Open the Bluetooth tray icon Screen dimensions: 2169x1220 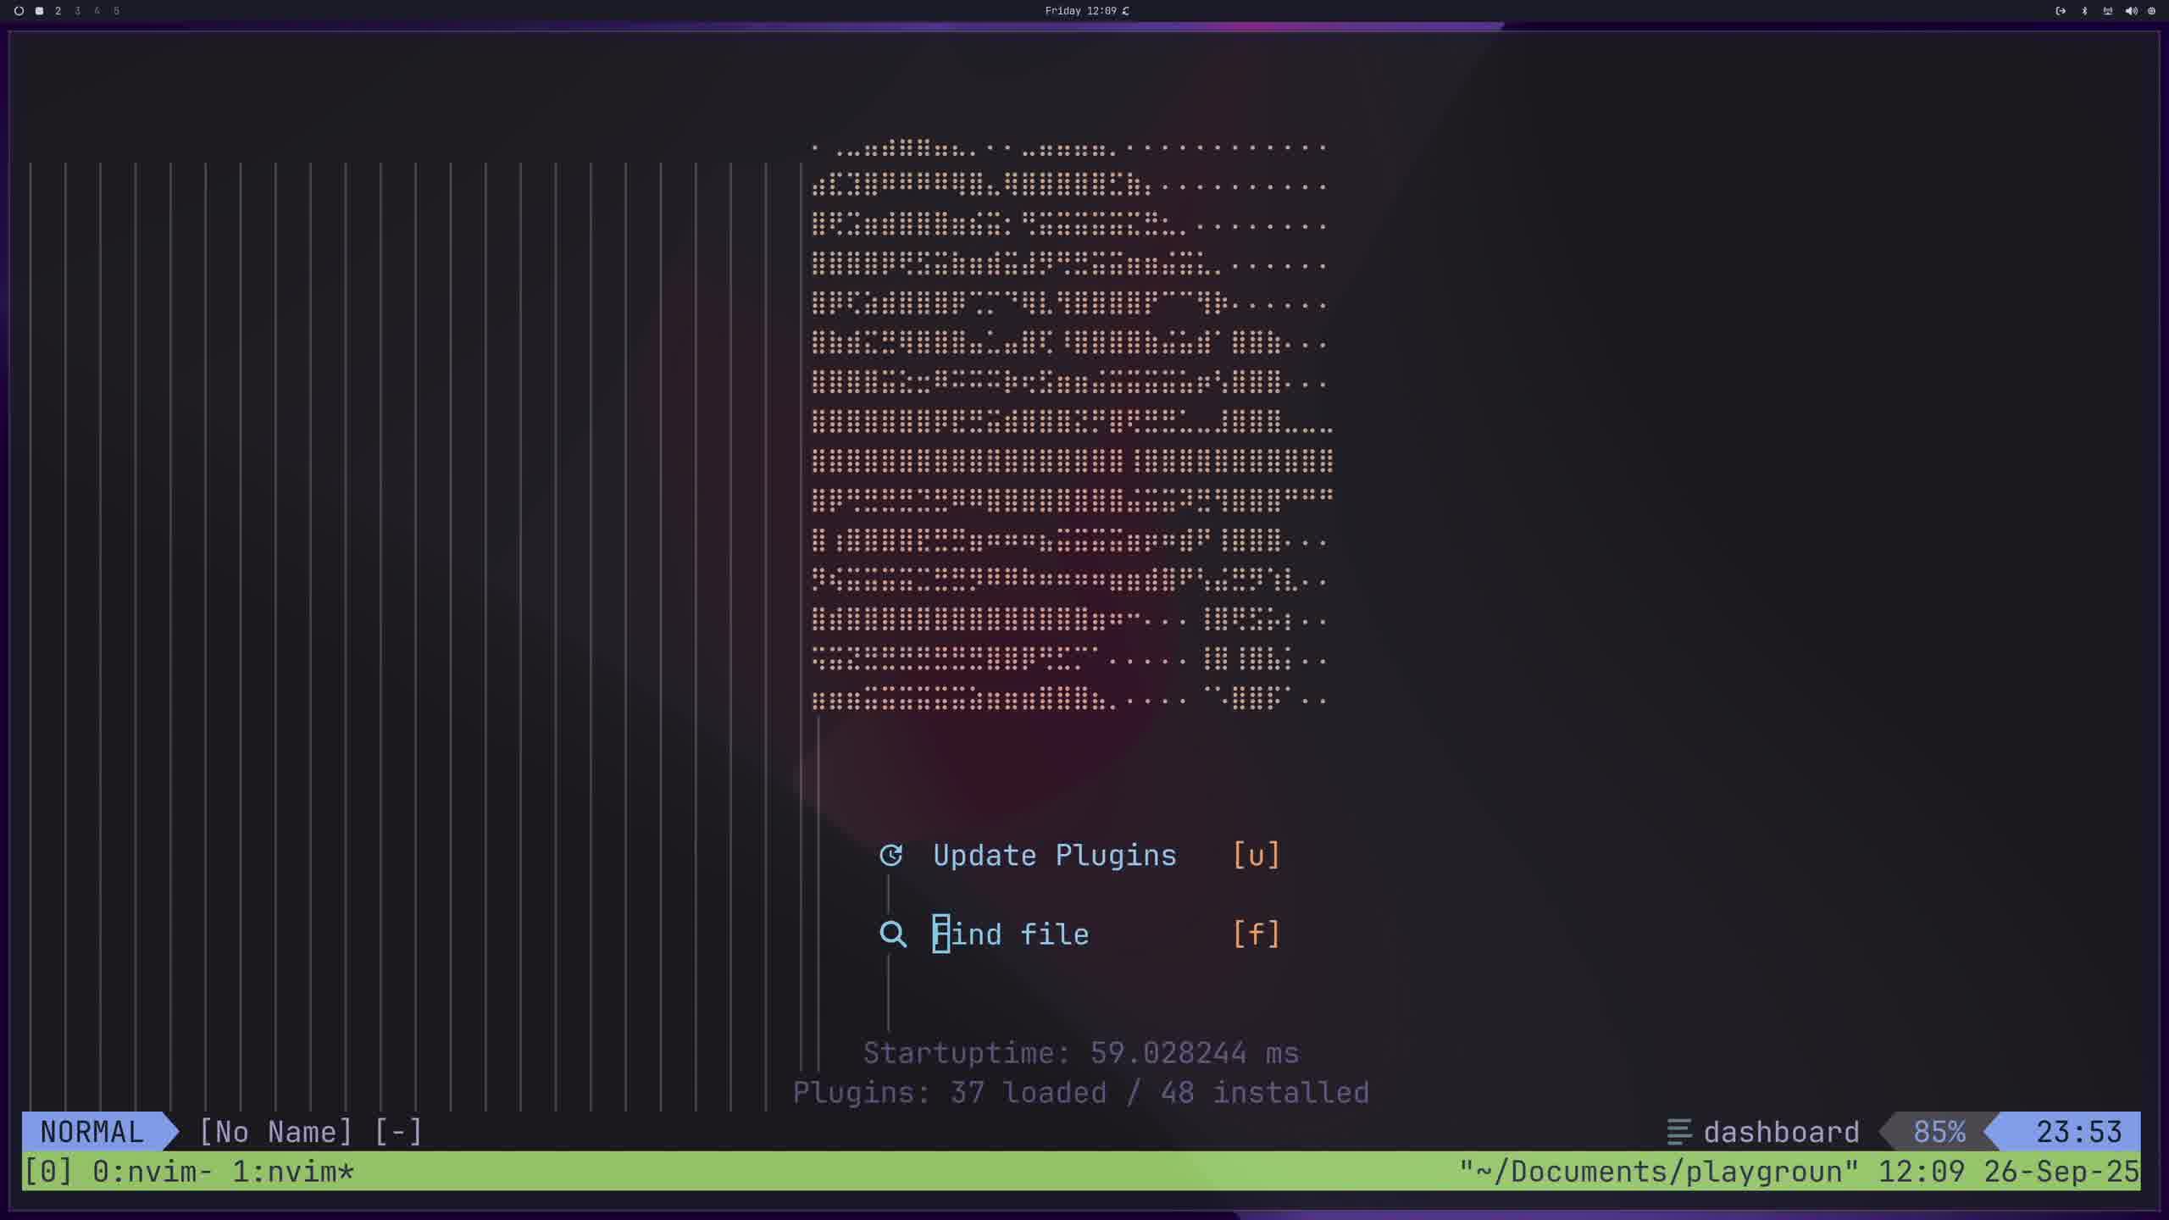[2084, 11]
